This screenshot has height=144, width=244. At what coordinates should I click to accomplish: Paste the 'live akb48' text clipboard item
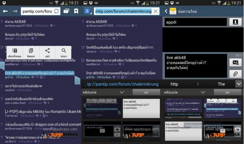point(141,108)
